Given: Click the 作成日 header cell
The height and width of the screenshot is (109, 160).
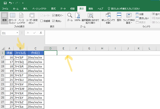Looking at the screenshot, I should (36, 53).
